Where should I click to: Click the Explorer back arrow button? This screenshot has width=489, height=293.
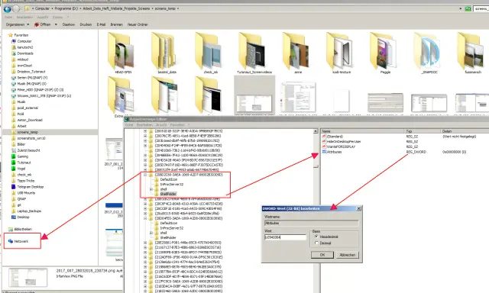7,8
